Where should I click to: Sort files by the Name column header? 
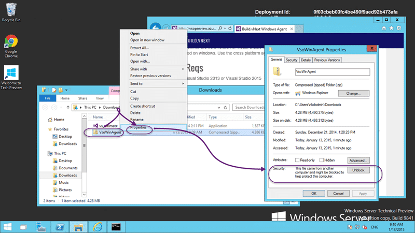pos(98,117)
